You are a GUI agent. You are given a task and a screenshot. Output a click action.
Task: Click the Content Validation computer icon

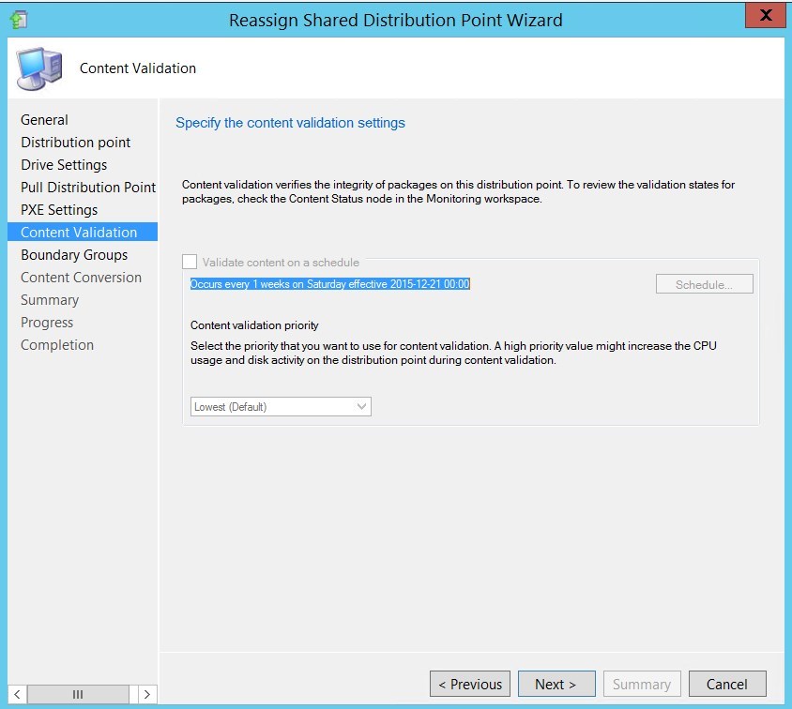click(x=38, y=67)
